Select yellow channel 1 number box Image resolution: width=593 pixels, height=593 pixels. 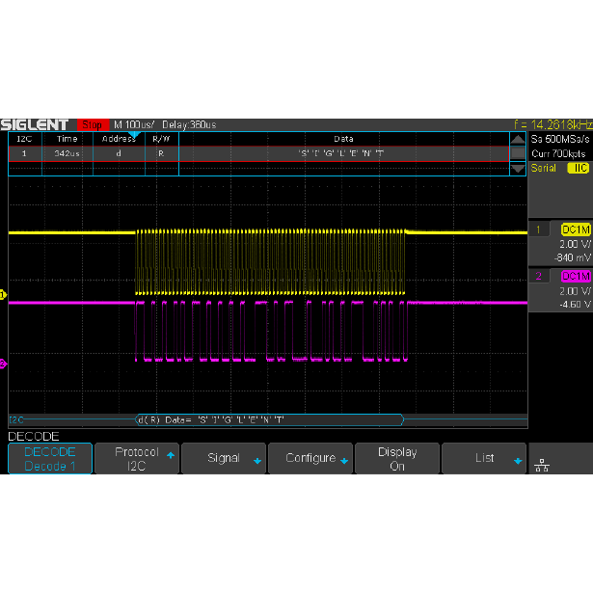click(x=539, y=229)
